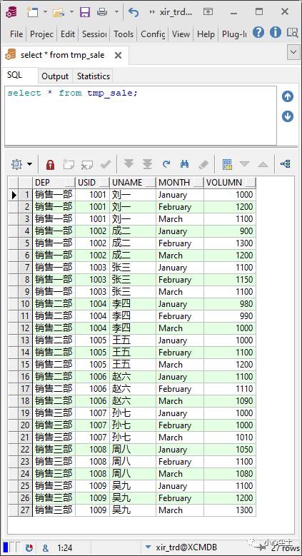The width and height of the screenshot is (302, 556).
Task: Click the binoculars Find icon
Action: 184,164
